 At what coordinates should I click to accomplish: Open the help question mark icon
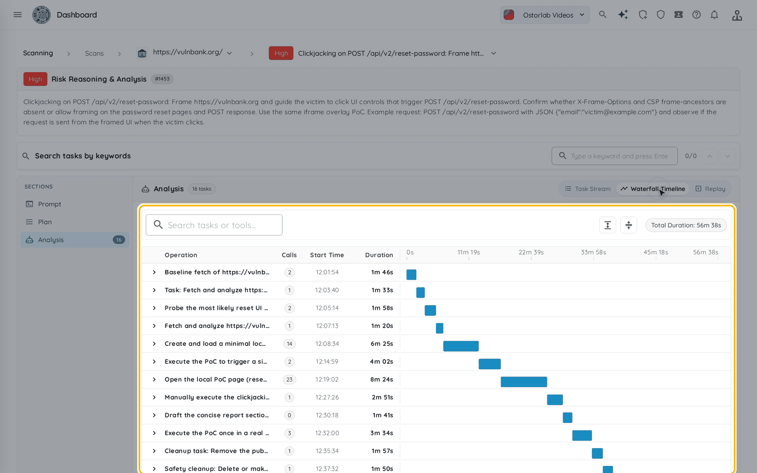click(697, 15)
